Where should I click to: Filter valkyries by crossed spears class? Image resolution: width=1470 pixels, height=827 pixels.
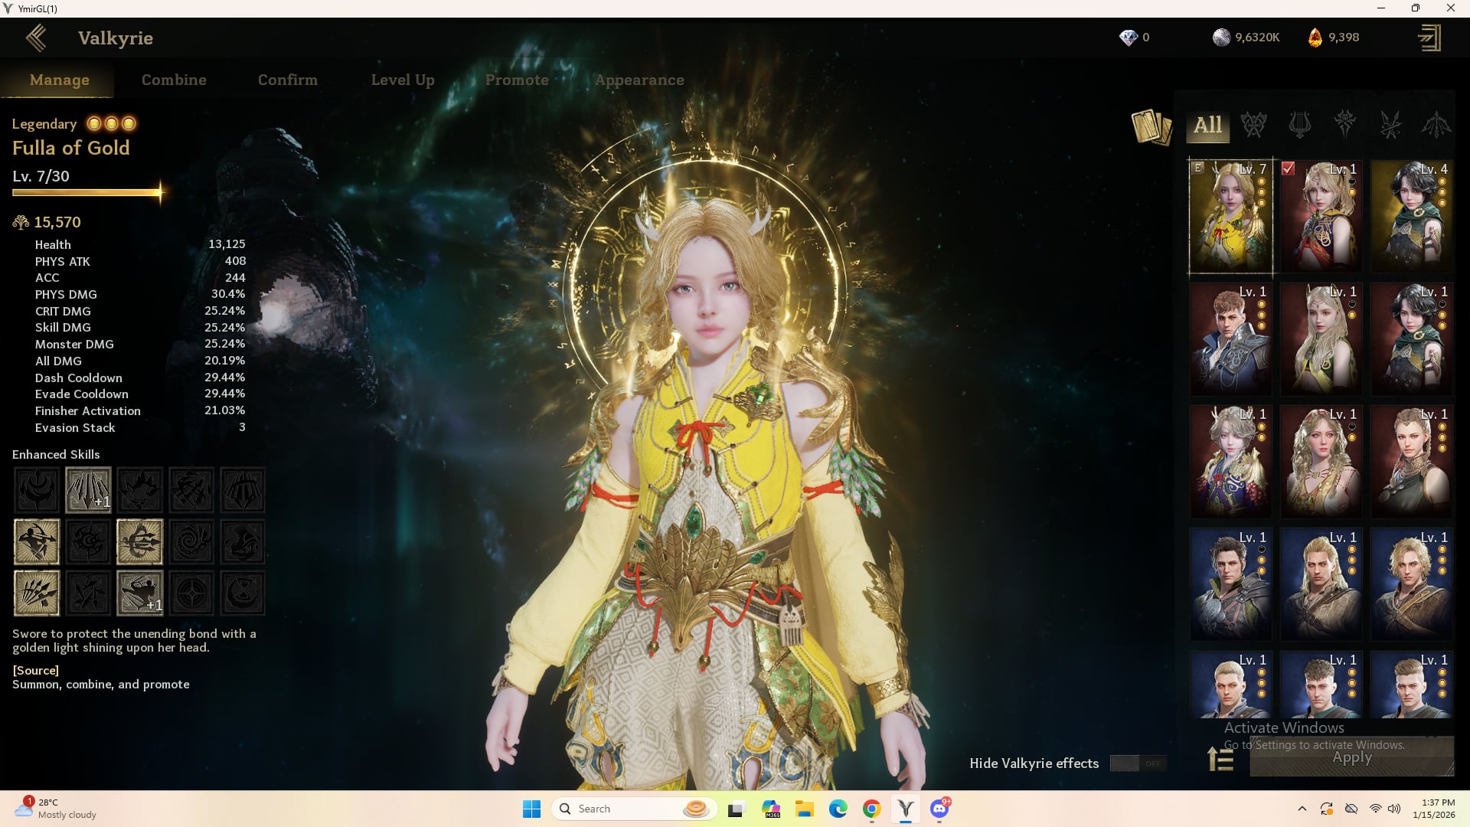coord(1390,124)
